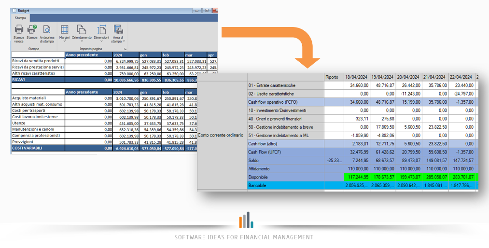Click the Cash Flow (UFCF) row label
This screenshot has width=489, height=248.
[285, 152]
